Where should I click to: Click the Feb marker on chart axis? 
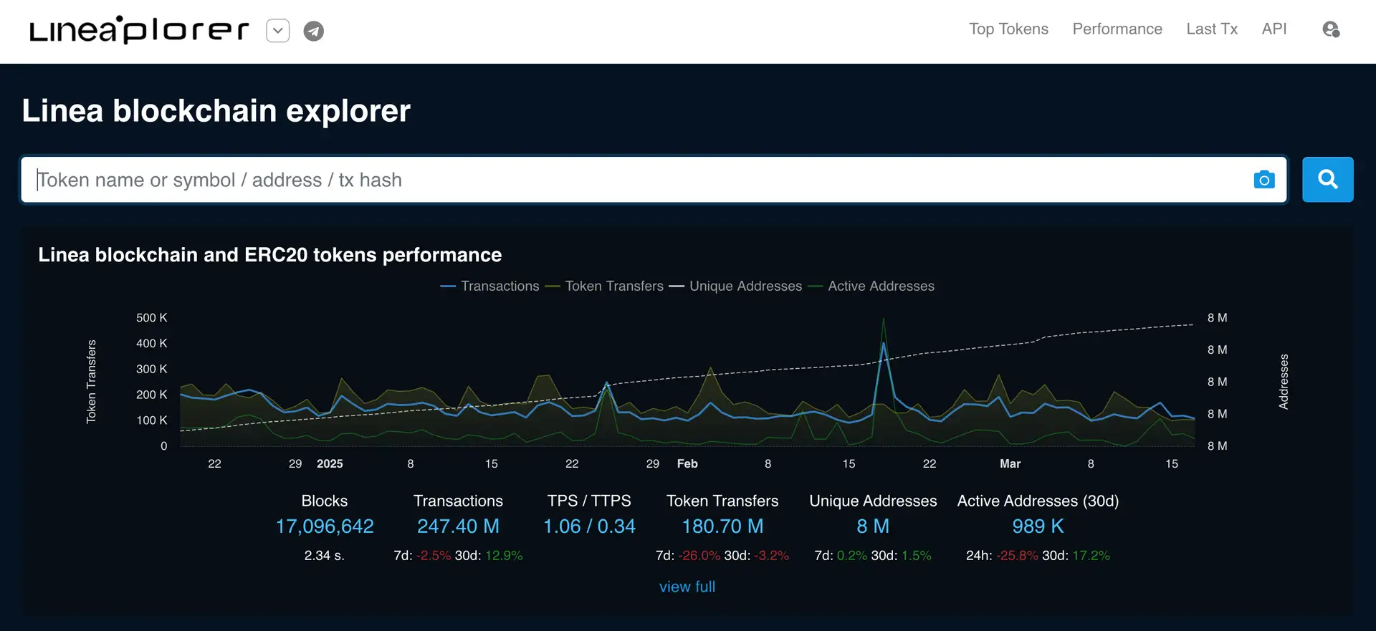click(x=687, y=464)
